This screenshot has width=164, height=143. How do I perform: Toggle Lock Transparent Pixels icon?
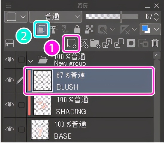click(89, 29)
